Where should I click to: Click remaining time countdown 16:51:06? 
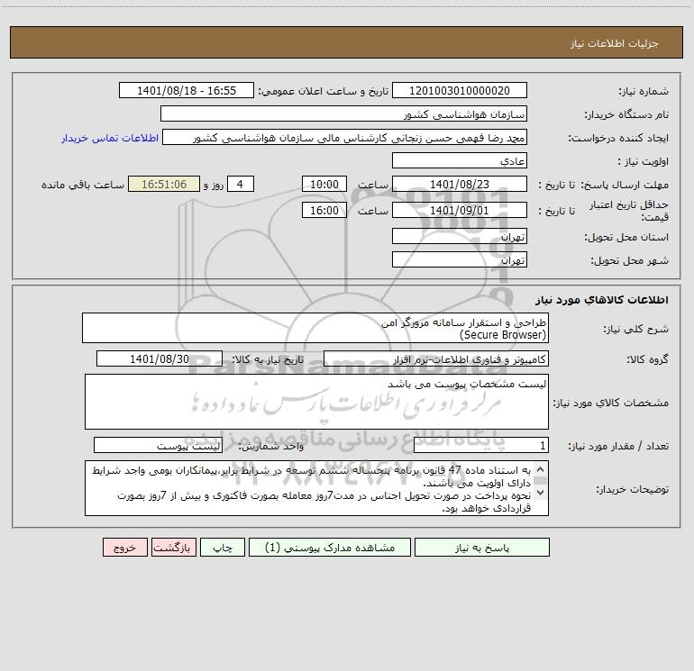(x=164, y=184)
